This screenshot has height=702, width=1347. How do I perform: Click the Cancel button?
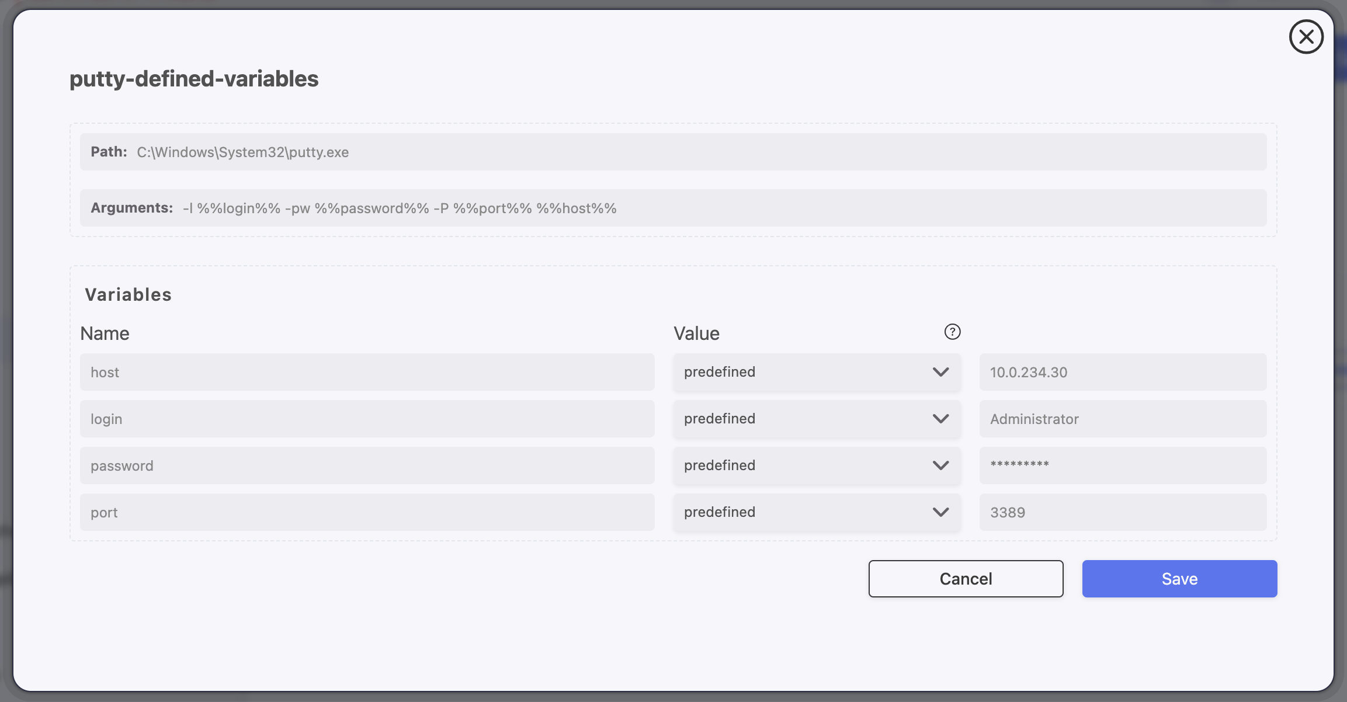[966, 579]
